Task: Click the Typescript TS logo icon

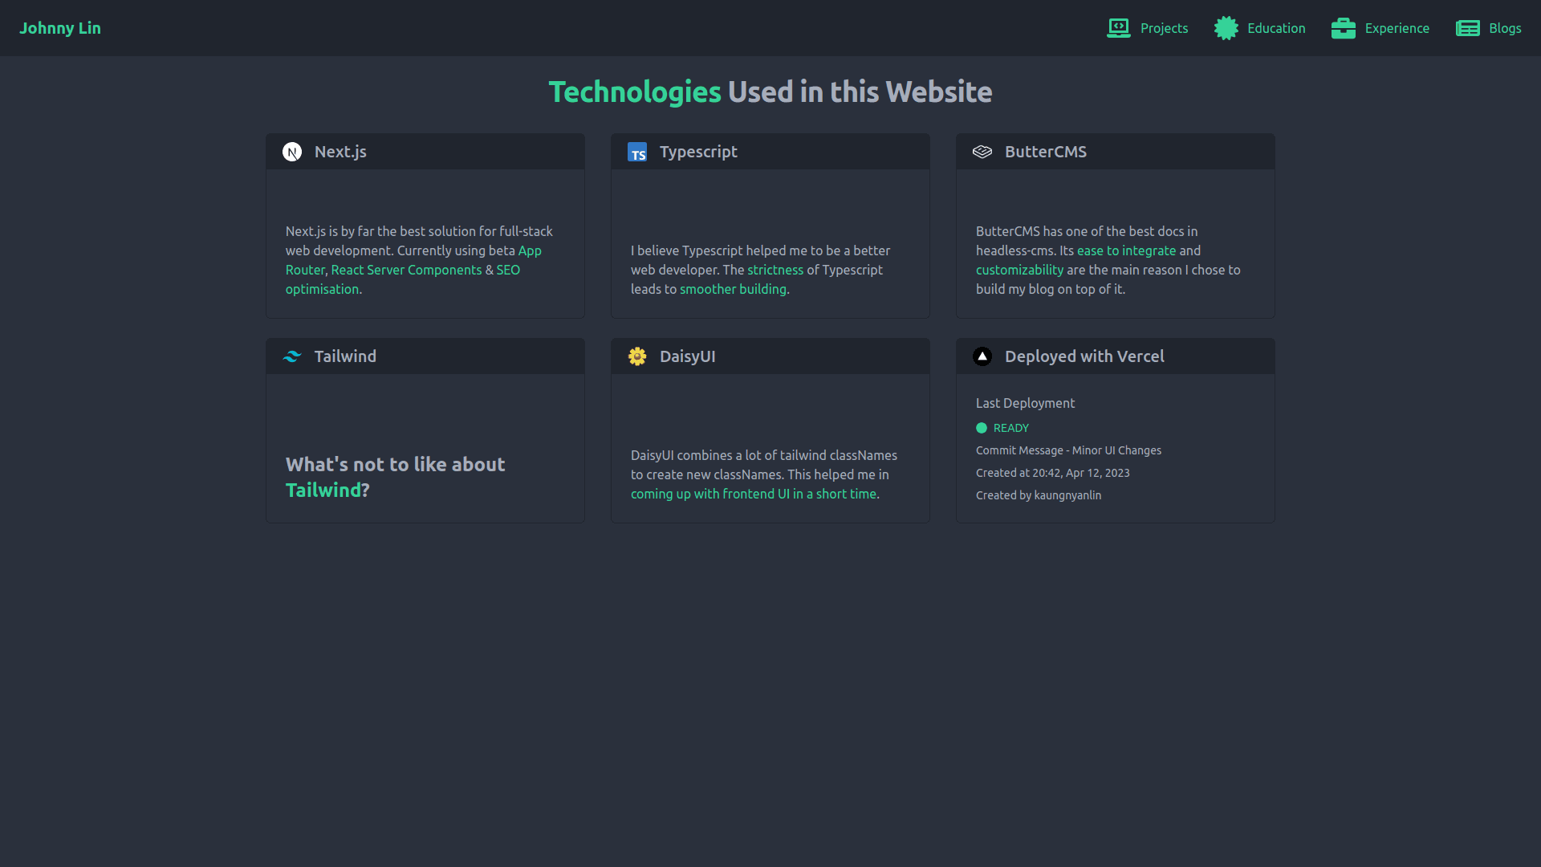Action: pos(637,153)
